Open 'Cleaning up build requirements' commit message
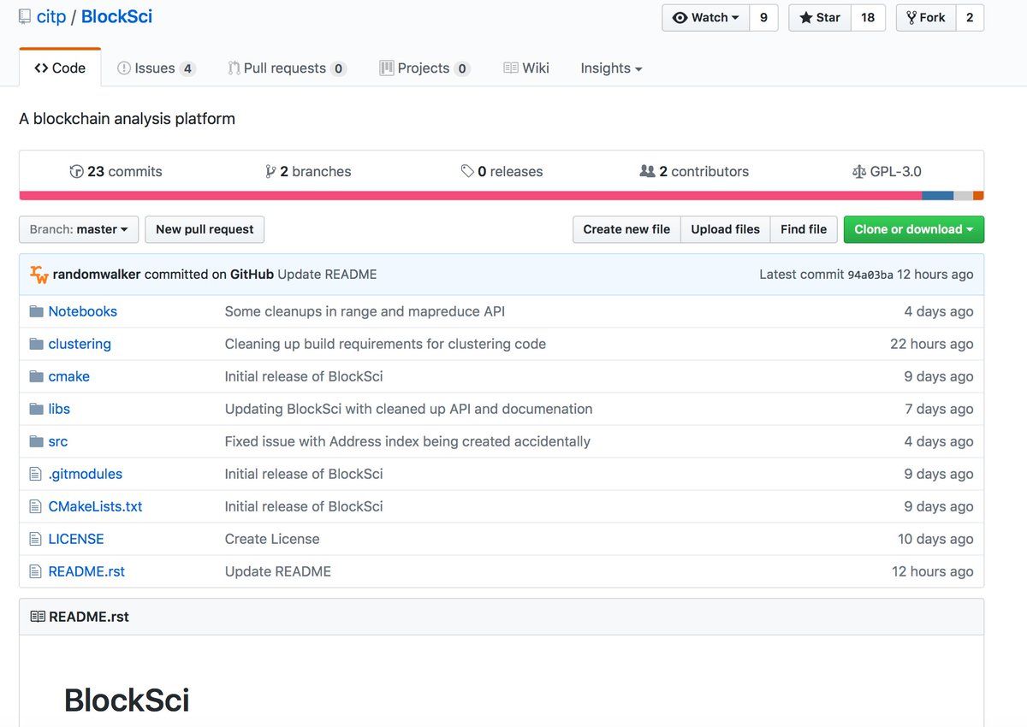Screen dimensions: 1027x727 point(385,344)
